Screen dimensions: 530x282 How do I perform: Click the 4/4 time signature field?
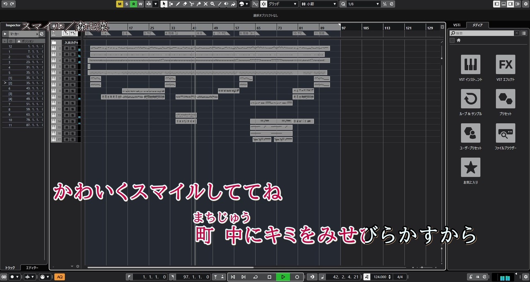400,277
